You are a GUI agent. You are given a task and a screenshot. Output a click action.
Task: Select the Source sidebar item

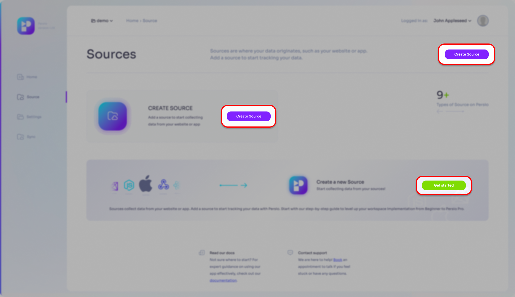pyautogui.click(x=28, y=97)
